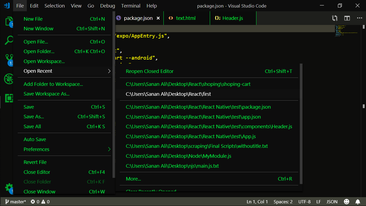This screenshot has height=206, width=366.
Task: Choose Open Workspace...
Action: [64, 61]
